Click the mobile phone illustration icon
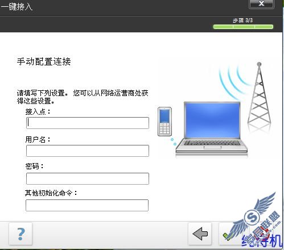The image size is (284, 250). 164,122
